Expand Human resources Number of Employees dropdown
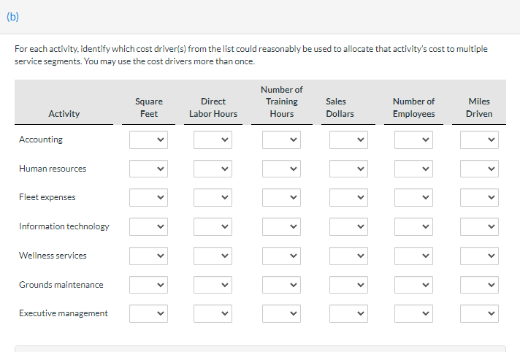The image size is (520, 352). [413, 169]
